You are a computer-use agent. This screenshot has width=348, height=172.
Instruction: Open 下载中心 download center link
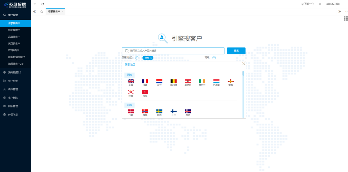[x=308, y=4]
